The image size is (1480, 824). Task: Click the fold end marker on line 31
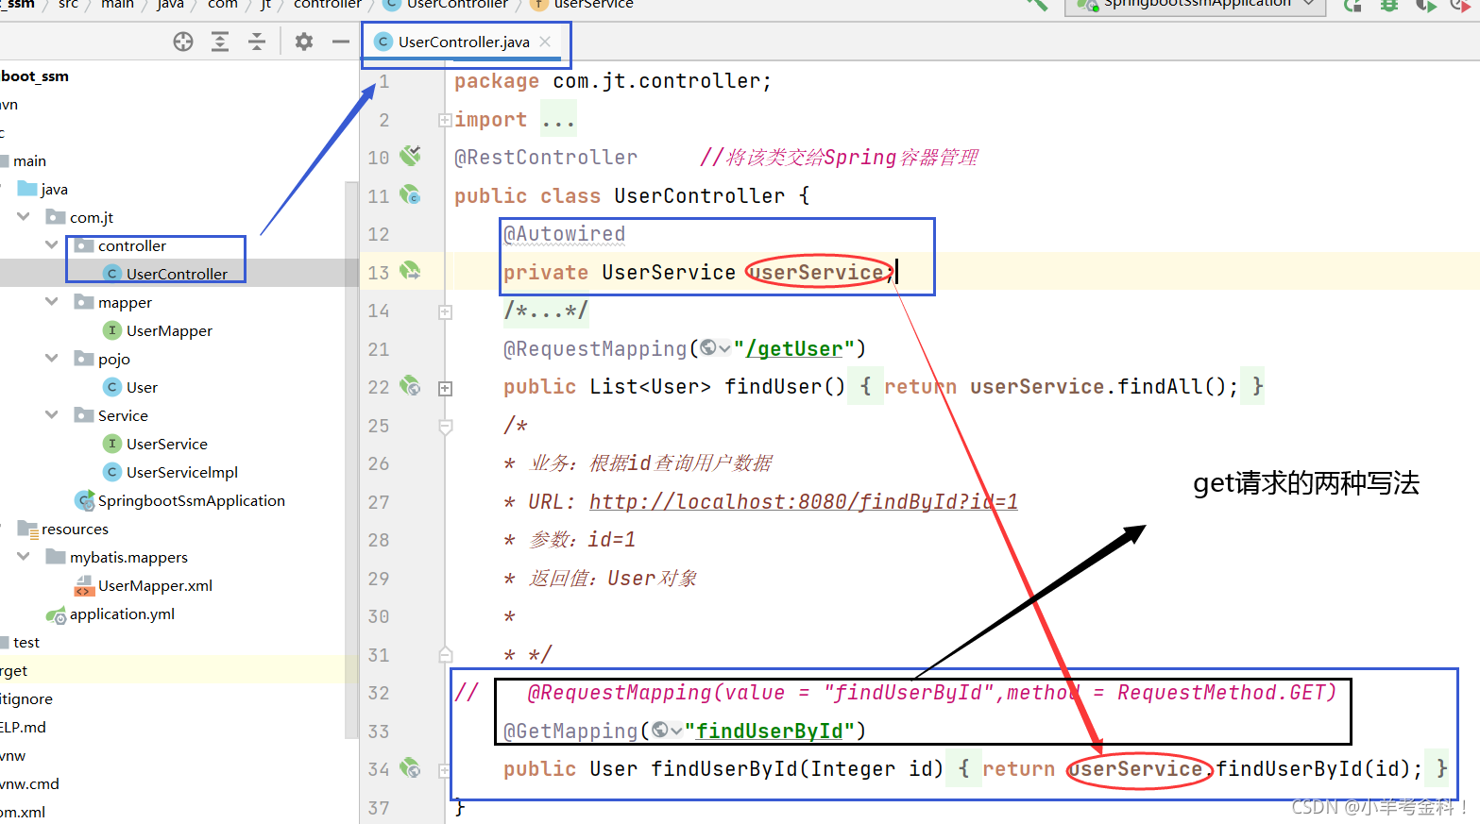point(445,654)
